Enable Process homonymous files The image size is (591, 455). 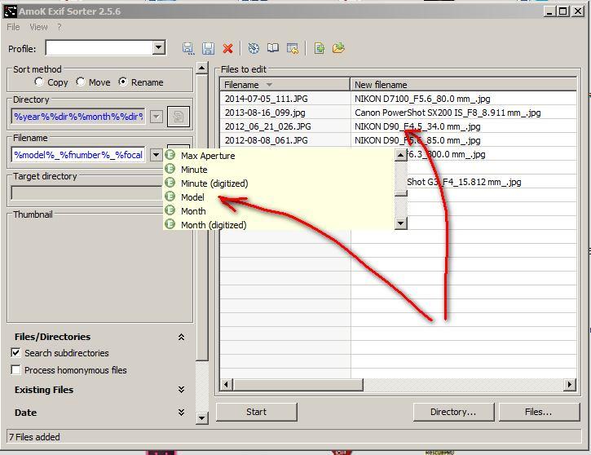coord(15,370)
